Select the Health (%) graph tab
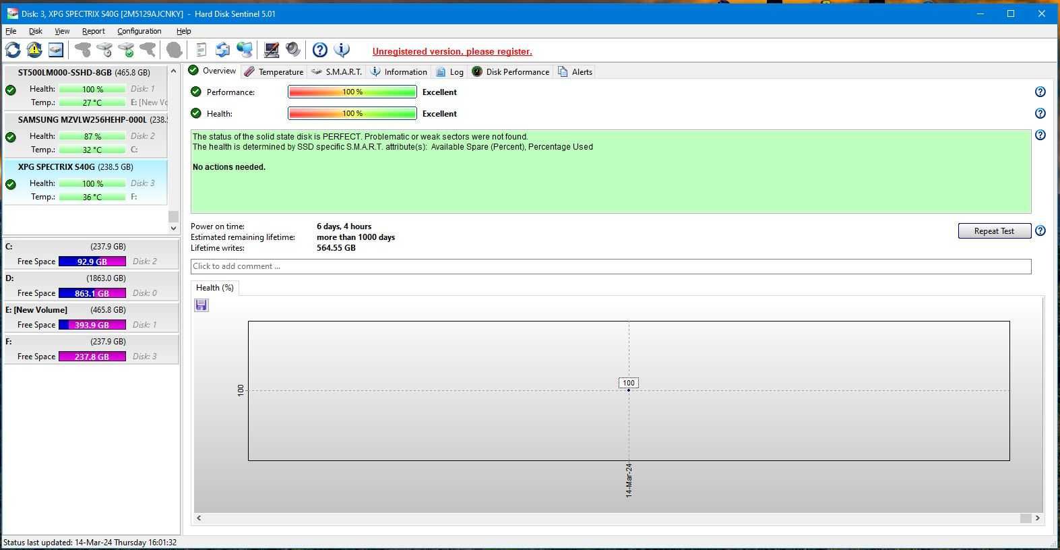The height and width of the screenshot is (550, 1060). 215,288
